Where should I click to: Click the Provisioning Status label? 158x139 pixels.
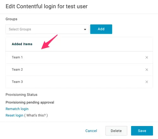(21, 95)
